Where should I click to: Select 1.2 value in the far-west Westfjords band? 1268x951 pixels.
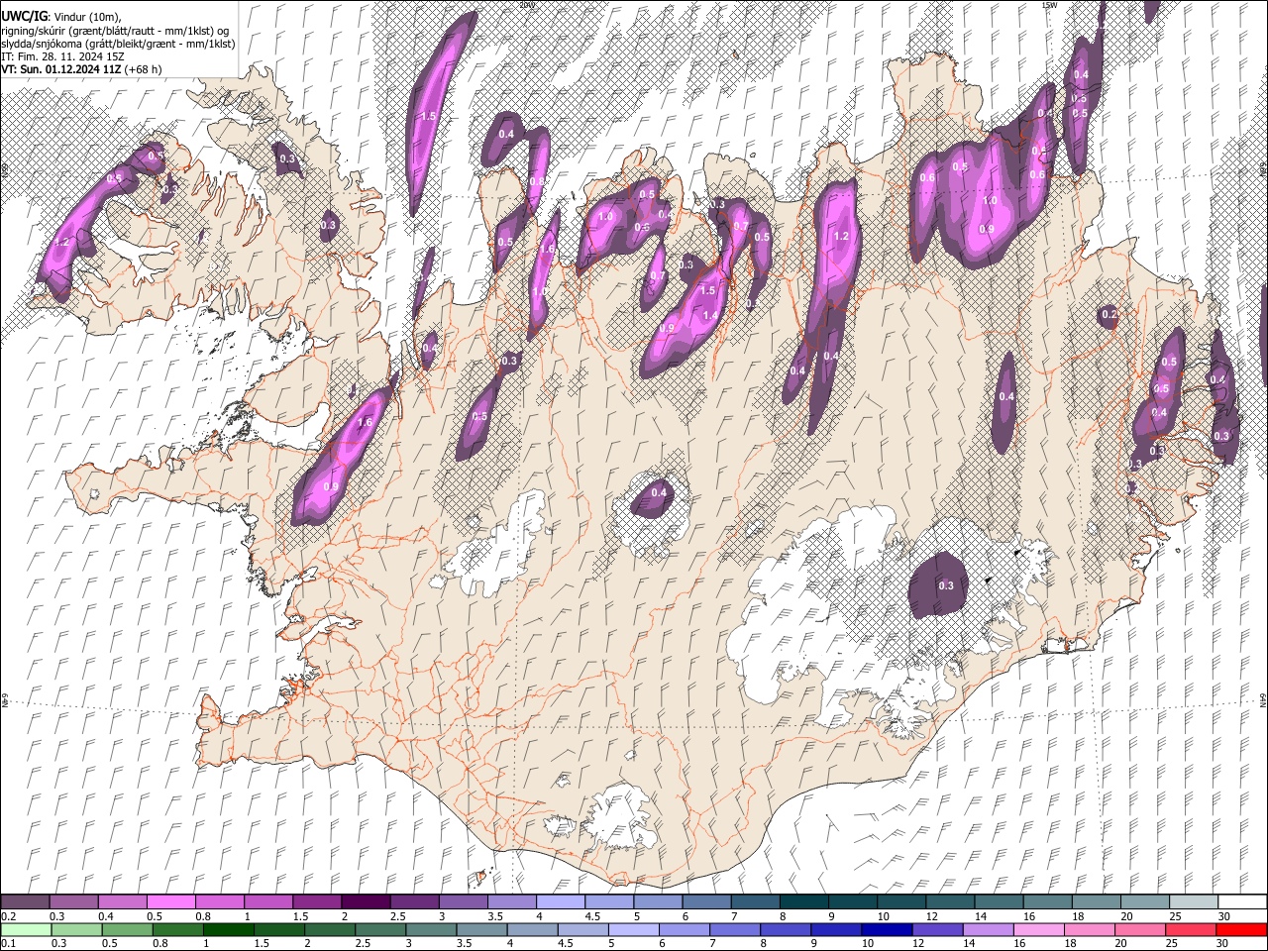pyautogui.click(x=62, y=242)
